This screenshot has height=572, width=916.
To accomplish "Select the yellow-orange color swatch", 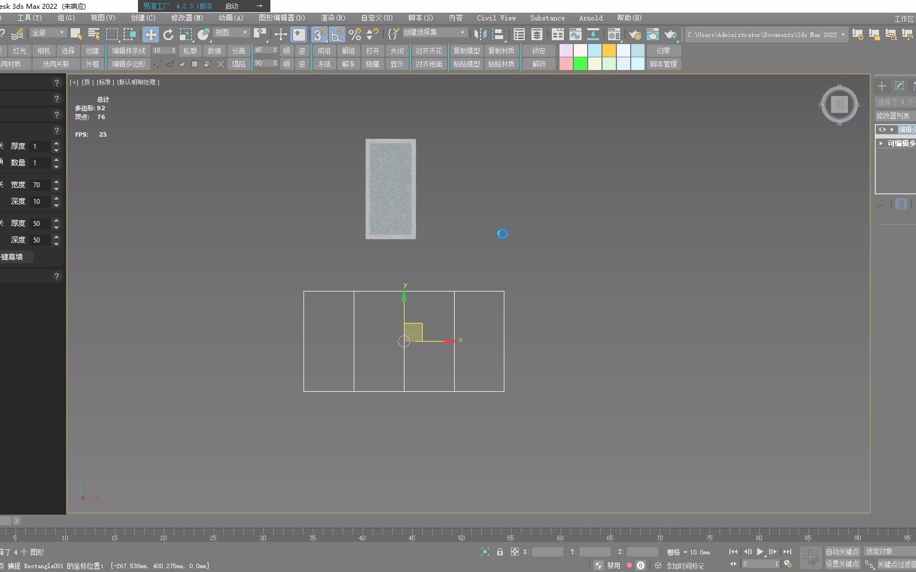I will pos(609,51).
